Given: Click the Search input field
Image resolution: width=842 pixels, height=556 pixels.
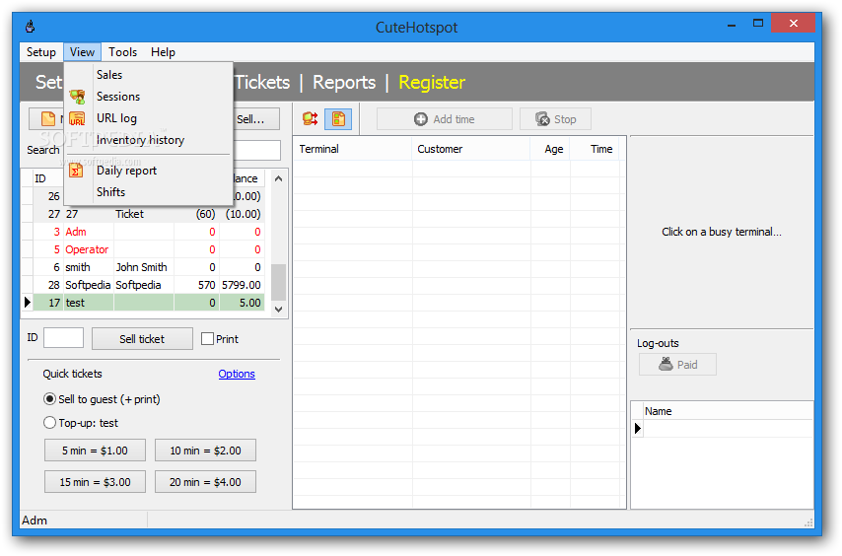Looking at the screenshot, I should pos(256,150).
